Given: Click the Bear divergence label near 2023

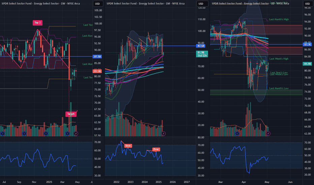Looking at the screenshot, I should (128, 146).
